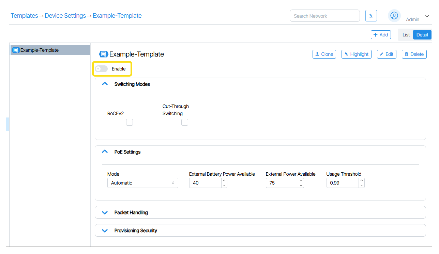Toggle the Enable switch on
This screenshot has width=439, height=254.
(101, 69)
